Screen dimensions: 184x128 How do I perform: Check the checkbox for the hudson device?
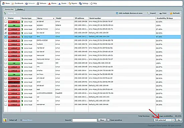pos(5,44)
